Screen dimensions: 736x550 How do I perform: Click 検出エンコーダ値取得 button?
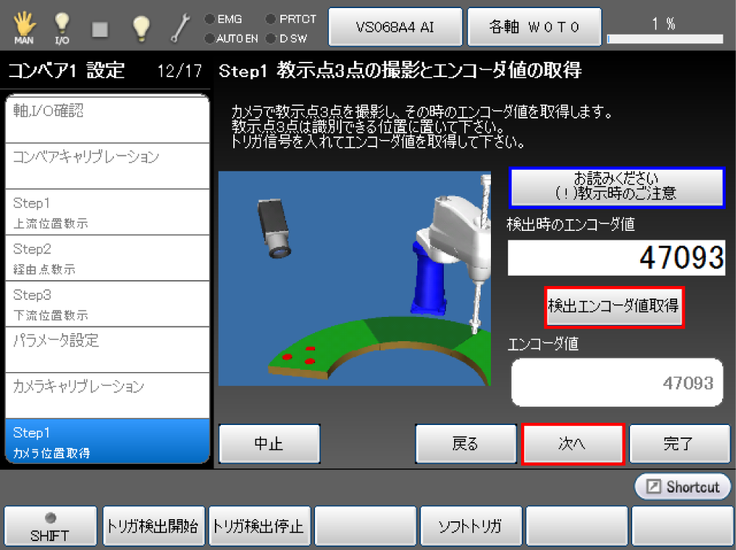point(614,307)
